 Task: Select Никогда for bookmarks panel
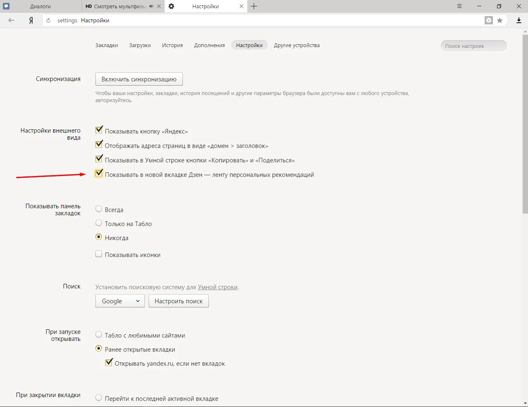coord(99,237)
